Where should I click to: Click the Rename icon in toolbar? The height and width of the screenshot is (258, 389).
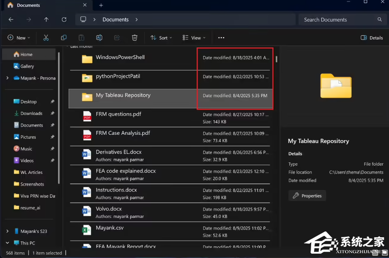(99, 38)
